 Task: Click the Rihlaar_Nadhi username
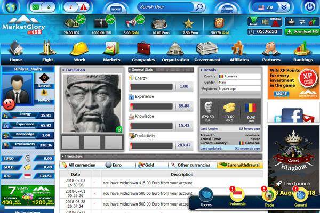(28, 69)
